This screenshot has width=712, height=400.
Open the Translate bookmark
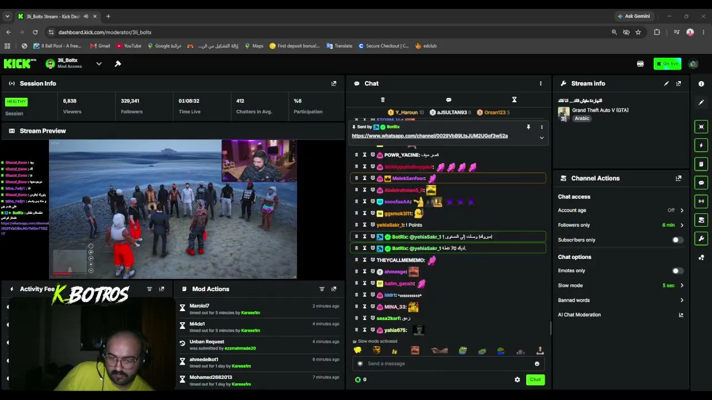point(339,46)
